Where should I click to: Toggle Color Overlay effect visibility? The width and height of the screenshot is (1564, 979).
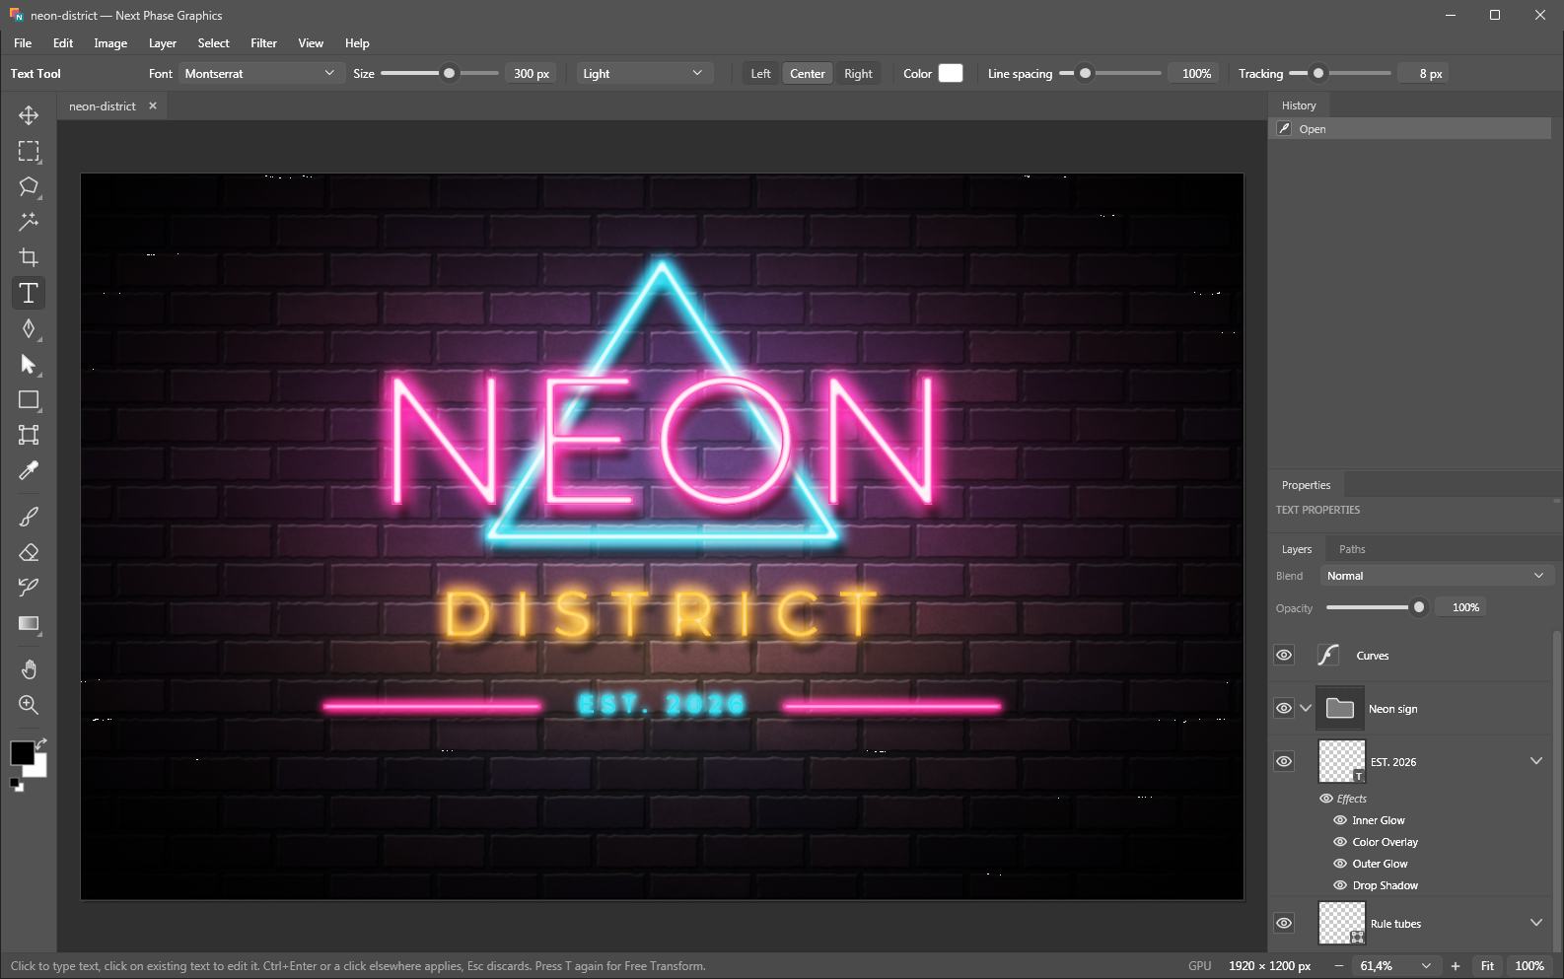(1340, 842)
